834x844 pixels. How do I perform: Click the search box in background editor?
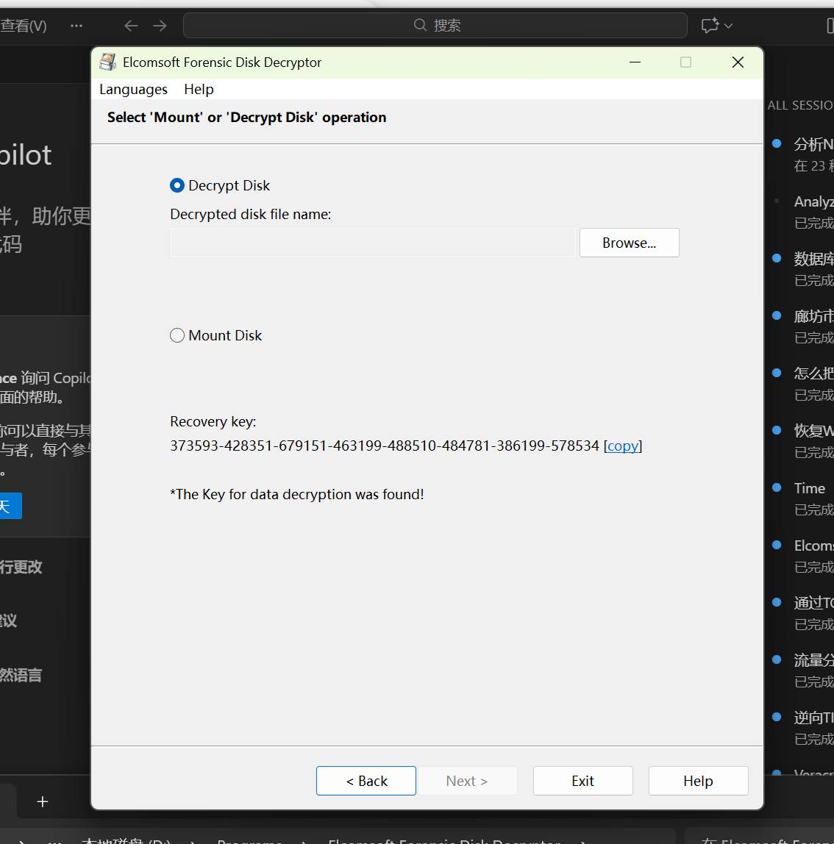tap(435, 25)
